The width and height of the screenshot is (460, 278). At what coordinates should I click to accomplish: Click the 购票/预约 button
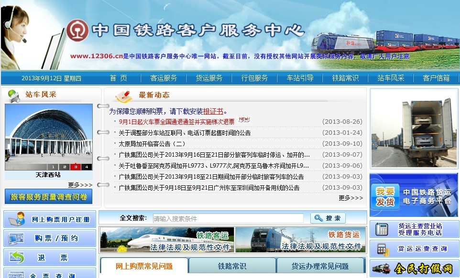(50, 238)
